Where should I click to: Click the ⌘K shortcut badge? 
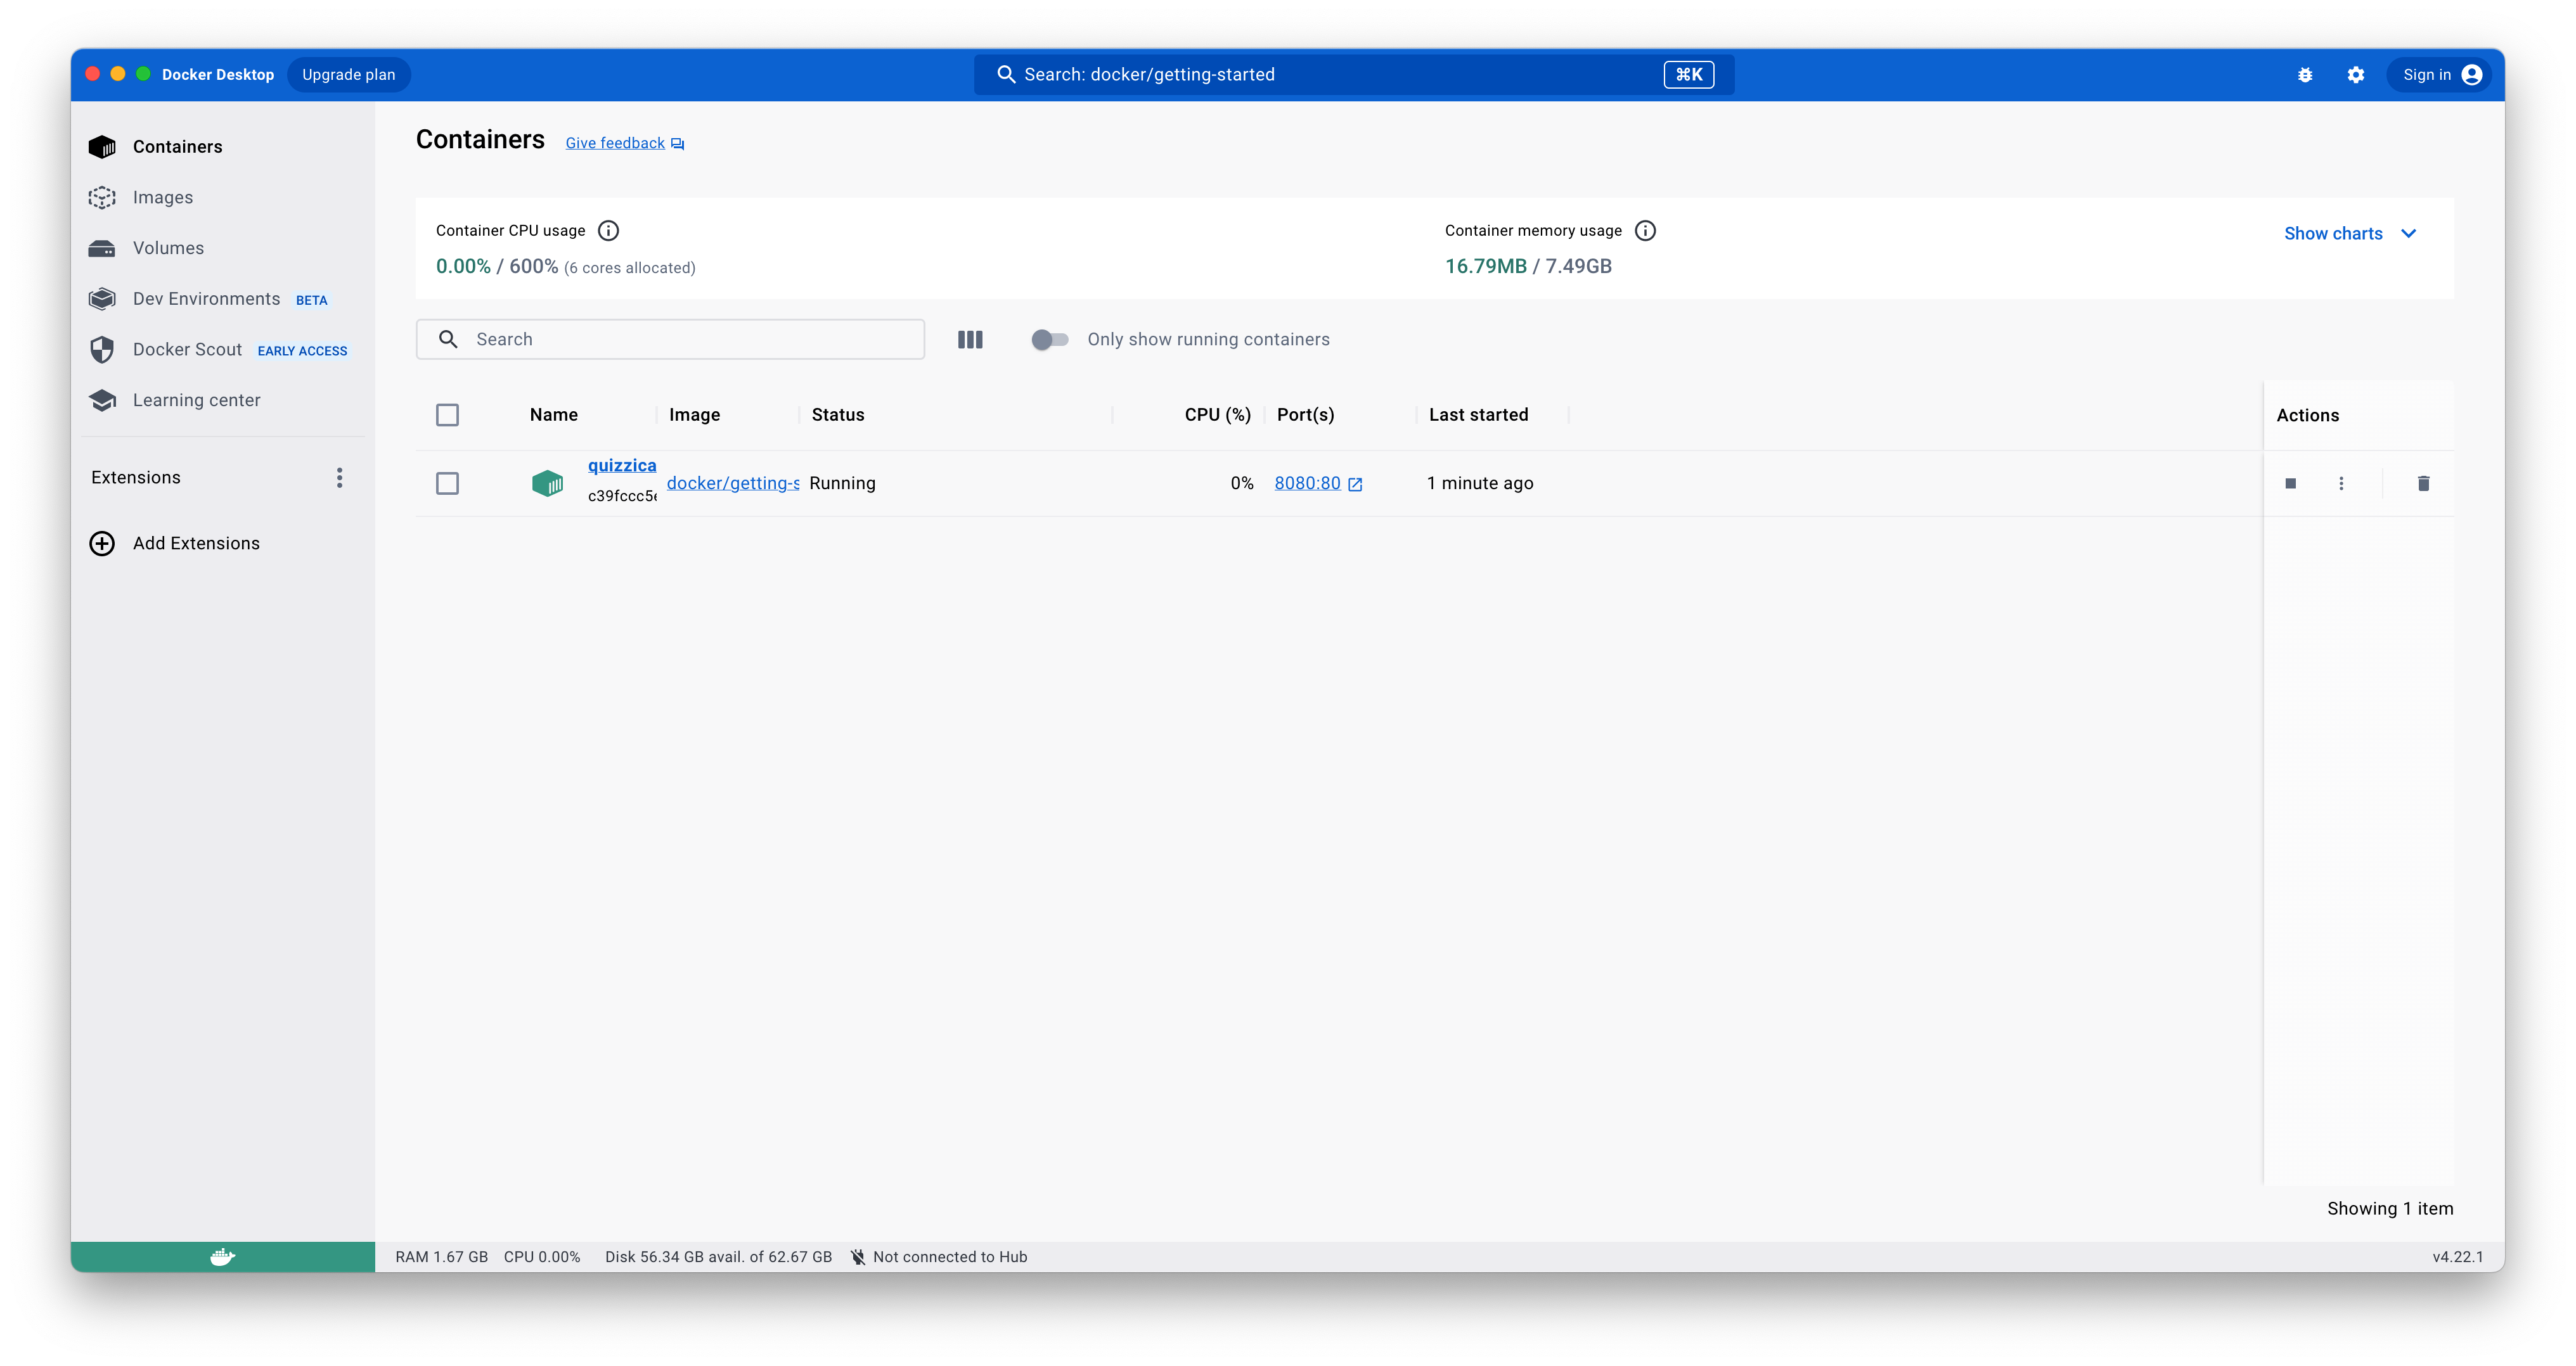pyautogui.click(x=1688, y=75)
